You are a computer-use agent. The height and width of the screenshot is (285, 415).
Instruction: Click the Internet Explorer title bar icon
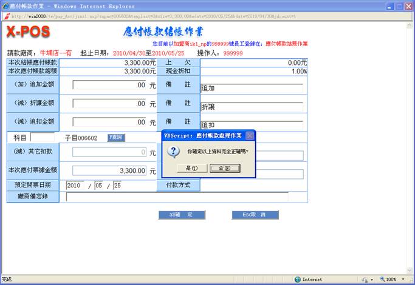5,6
